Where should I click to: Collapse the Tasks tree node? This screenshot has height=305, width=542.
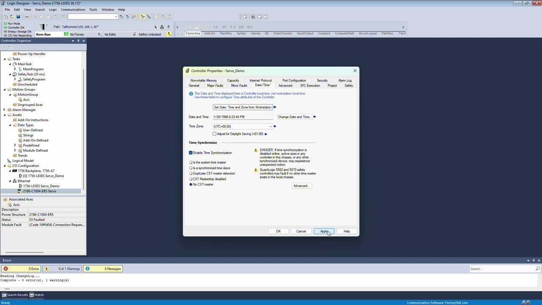coord(4,59)
